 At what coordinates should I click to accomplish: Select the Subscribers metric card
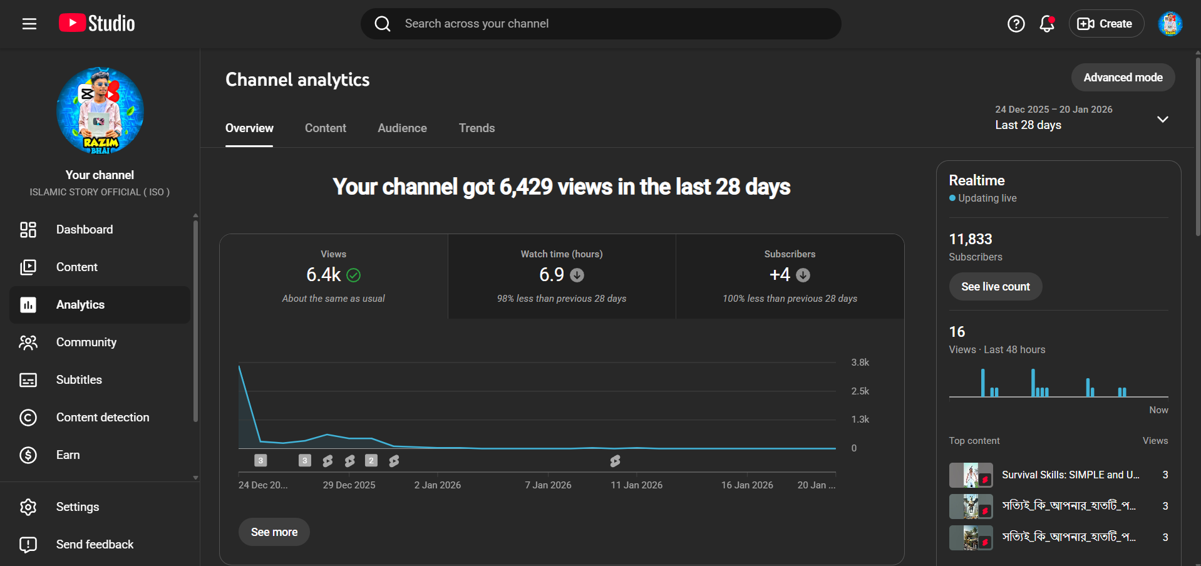[790, 276]
